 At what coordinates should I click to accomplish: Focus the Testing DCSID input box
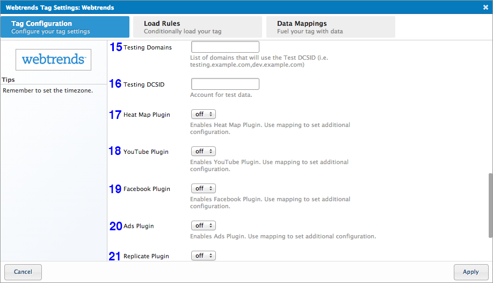click(225, 84)
